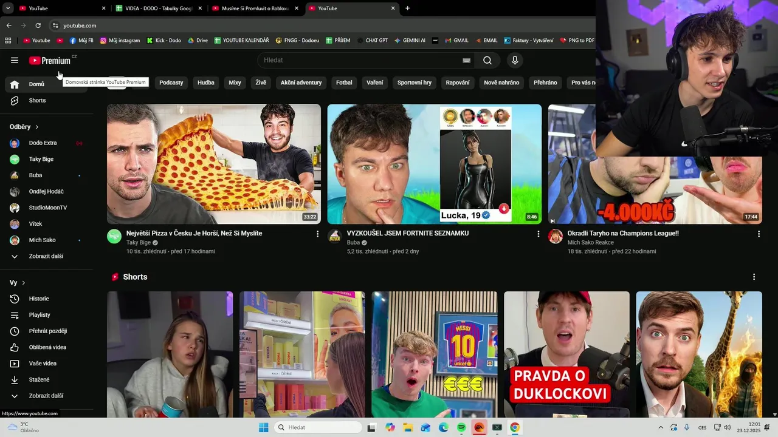Select the Hudba filter chip
The width and height of the screenshot is (778, 437).
click(206, 83)
